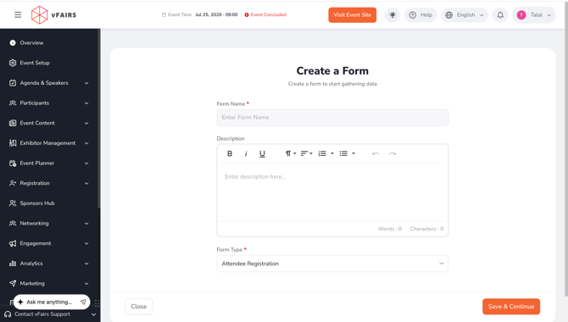Click the hamburger menu icon
This screenshot has height=322, width=568.
(18, 15)
